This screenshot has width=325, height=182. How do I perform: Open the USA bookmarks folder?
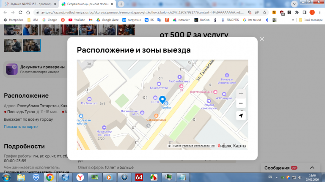33,20
